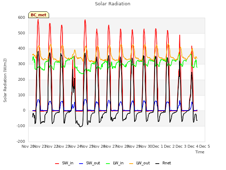Toggle the LW_in legend entry
226x170 pixels.
click(x=115, y=163)
